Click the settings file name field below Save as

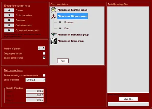[128, 104]
